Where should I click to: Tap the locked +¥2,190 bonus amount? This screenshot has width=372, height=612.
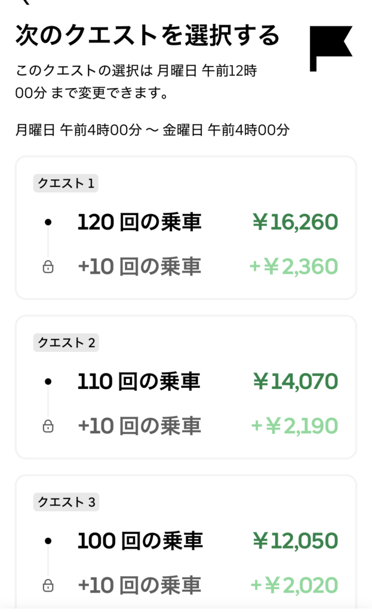(x=294, y=426)
